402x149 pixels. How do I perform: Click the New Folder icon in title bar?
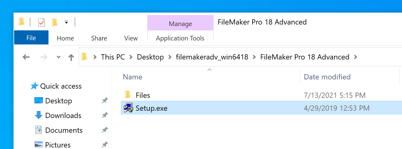pos(55,22)
